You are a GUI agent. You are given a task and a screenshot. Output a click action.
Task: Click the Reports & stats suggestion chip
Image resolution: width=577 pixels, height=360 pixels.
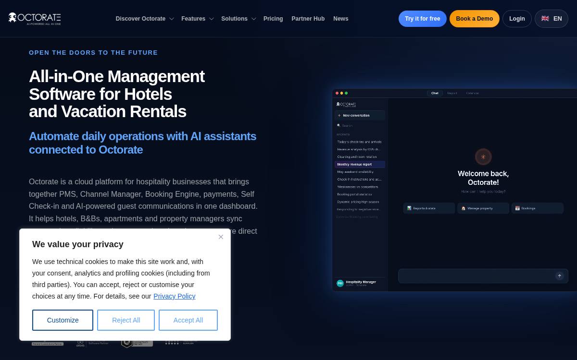click(429, 208)
